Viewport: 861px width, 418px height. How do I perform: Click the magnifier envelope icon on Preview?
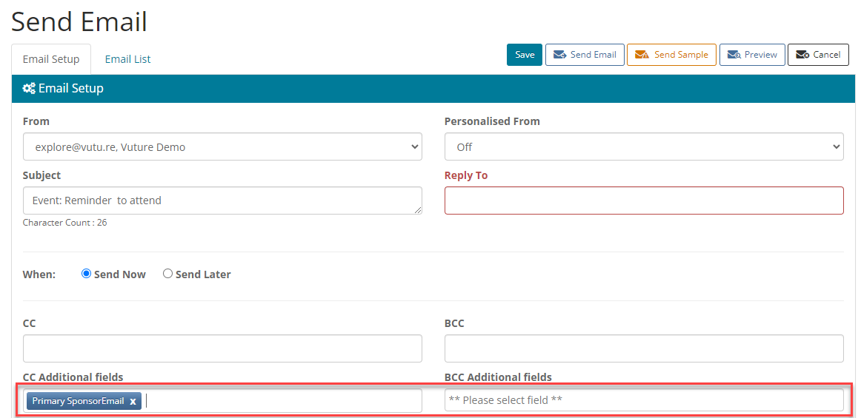coord(734,55)
